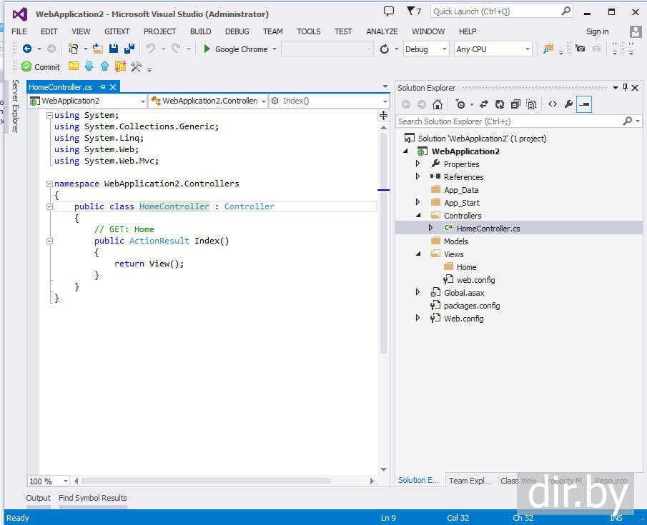647x525 pixels.
Task: Switch to the Team Explorer tab
Action: (x=469, y=481)
